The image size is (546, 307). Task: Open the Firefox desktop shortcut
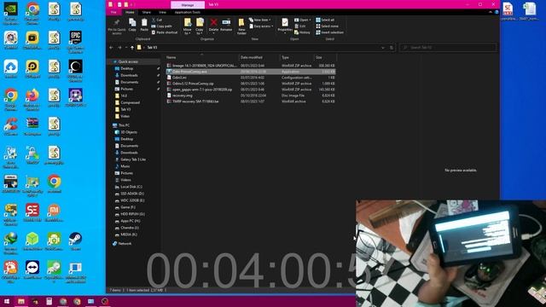[x=32, y=100]
